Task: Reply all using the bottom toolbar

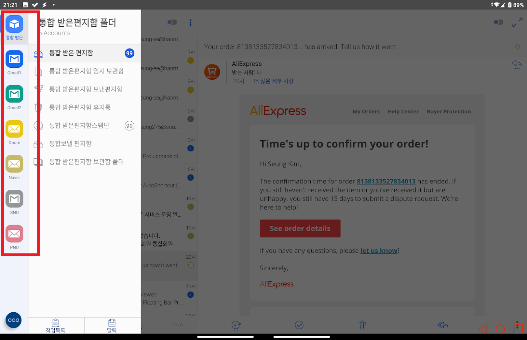Action: pyautogui.click(x=443, y=325)
